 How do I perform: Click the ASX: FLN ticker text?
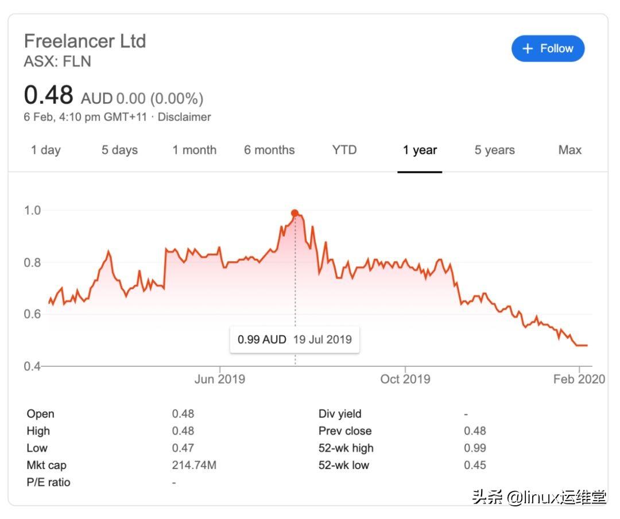57,61
